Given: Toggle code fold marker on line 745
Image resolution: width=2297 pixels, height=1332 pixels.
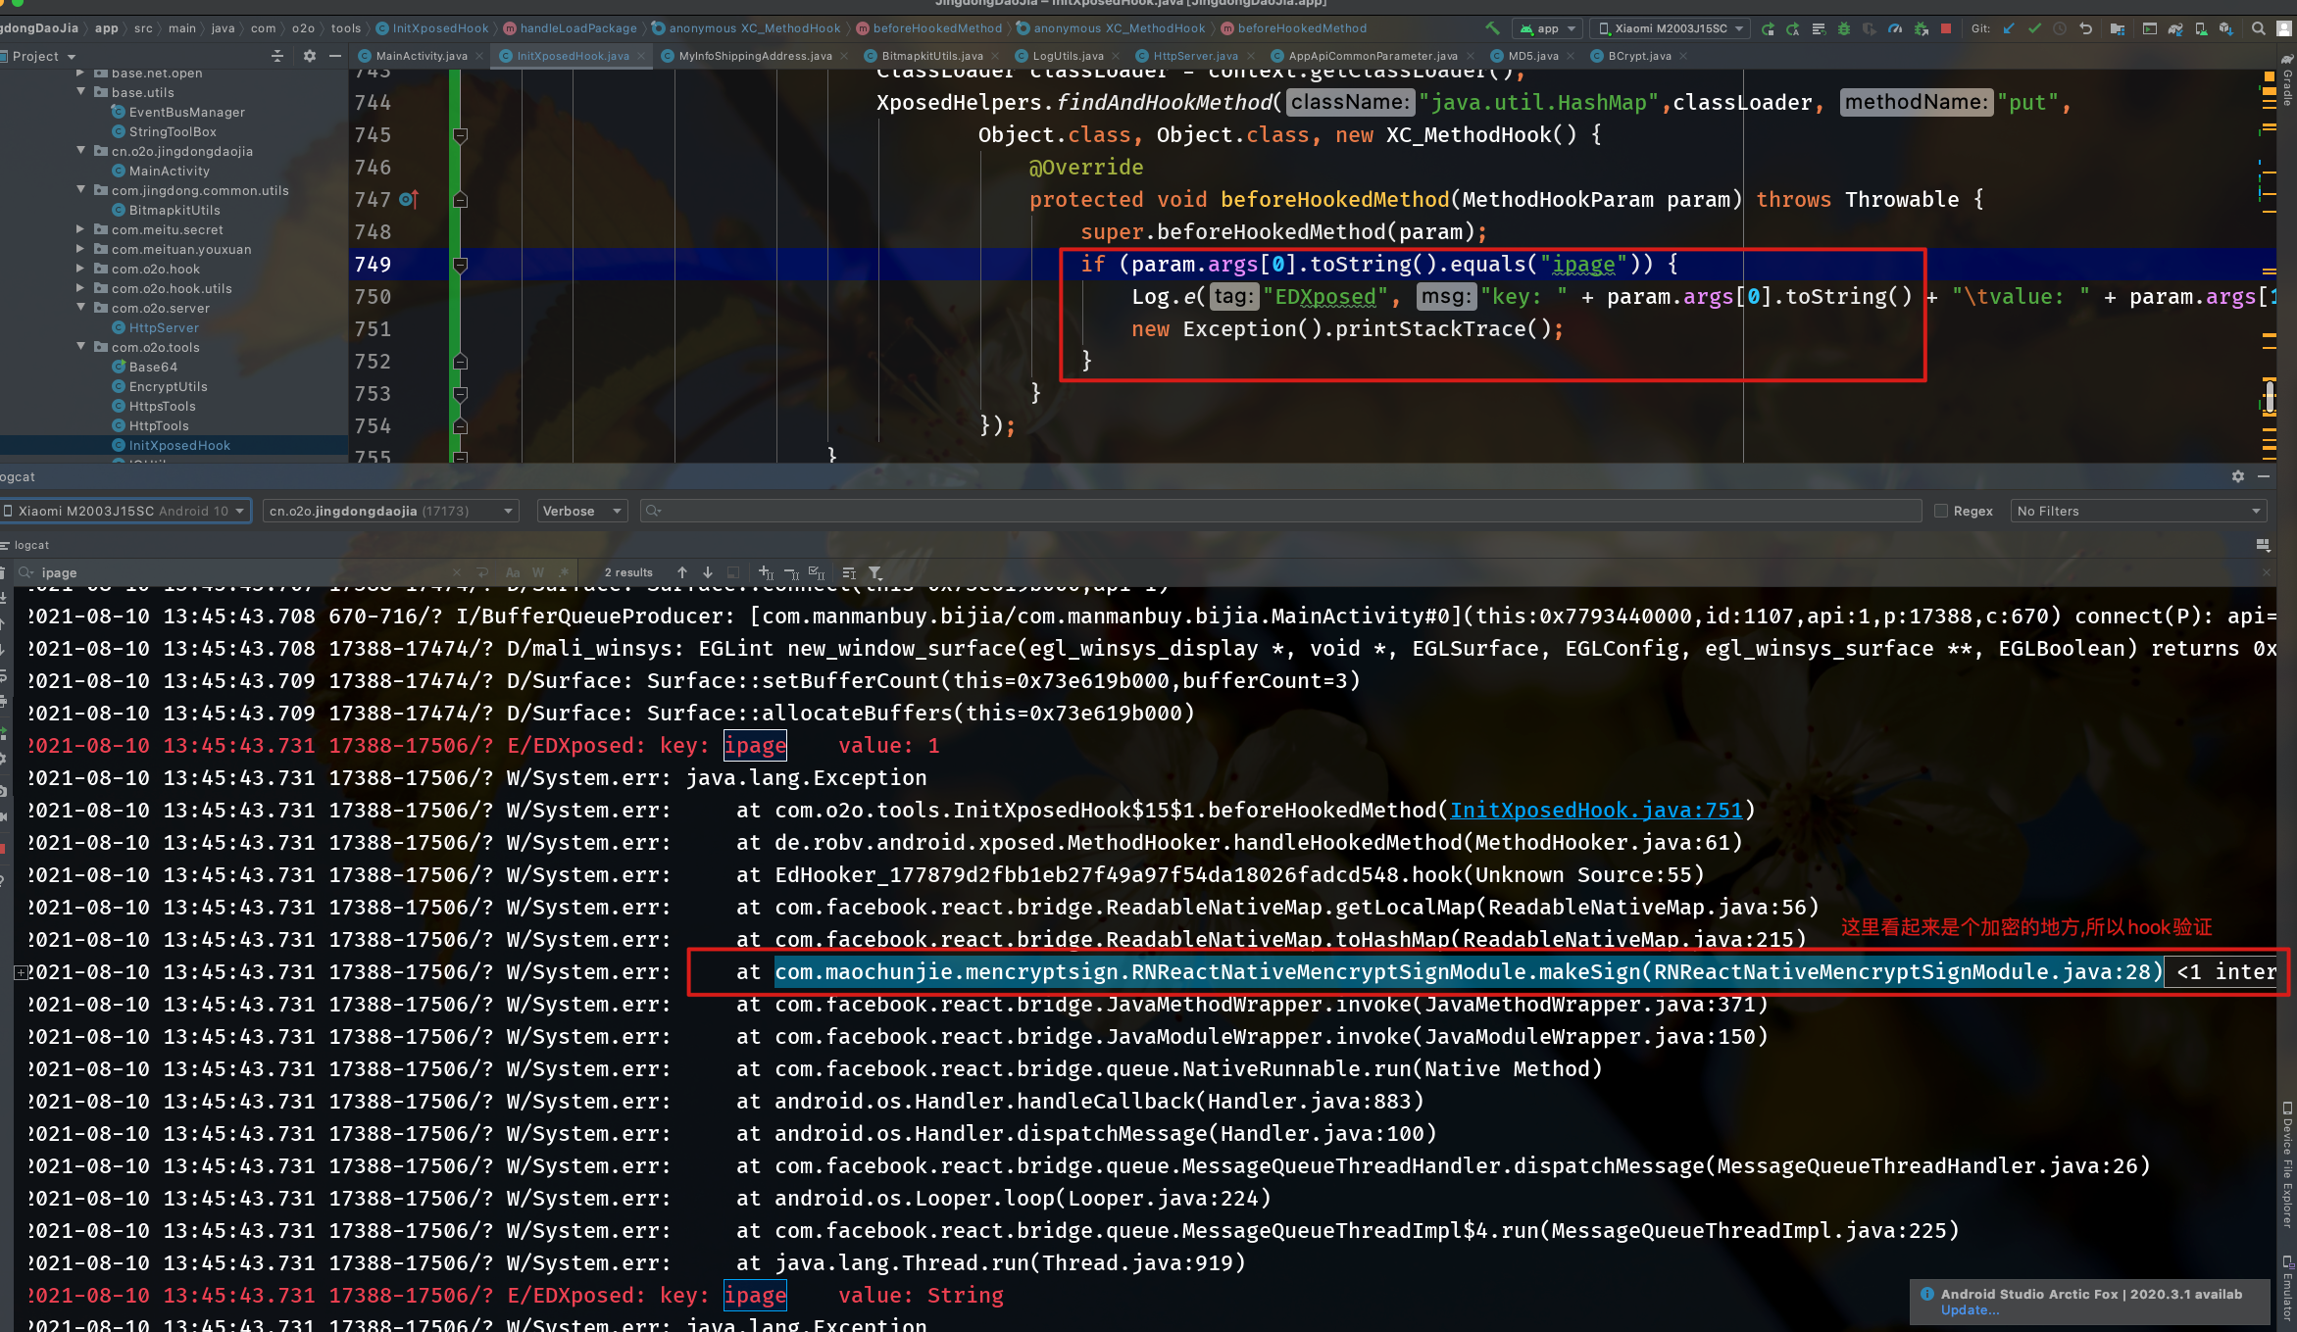Looking at the screenshot, I should [460, 135].
